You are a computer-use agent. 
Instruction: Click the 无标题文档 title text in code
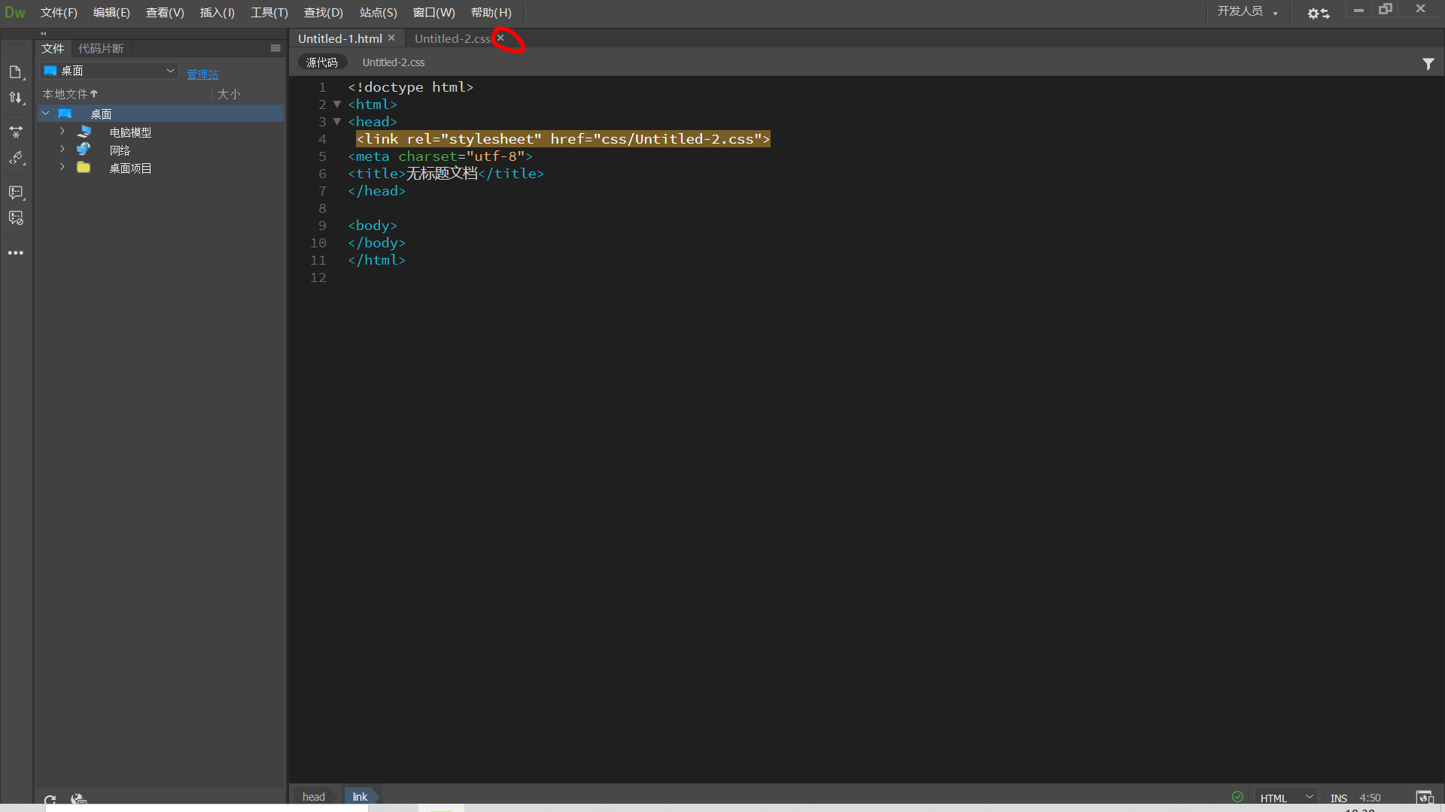[442, 174]
